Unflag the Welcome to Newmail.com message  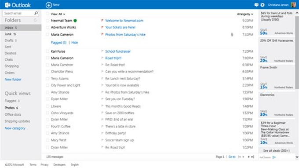pyautogui.click(x=102, y=20)
